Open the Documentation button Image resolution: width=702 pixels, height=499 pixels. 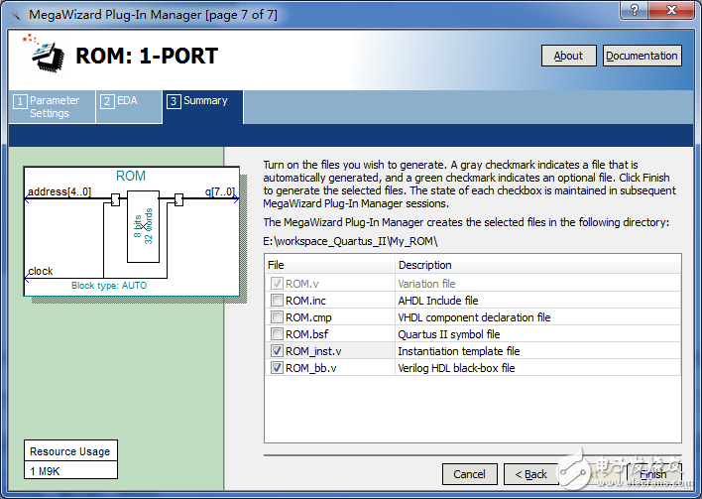(642, 56)
